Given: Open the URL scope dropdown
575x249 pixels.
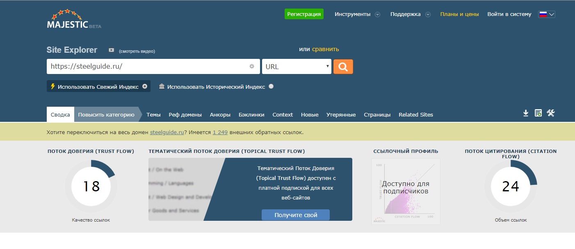Looking at the screenshot, I should tap(297, 67).
